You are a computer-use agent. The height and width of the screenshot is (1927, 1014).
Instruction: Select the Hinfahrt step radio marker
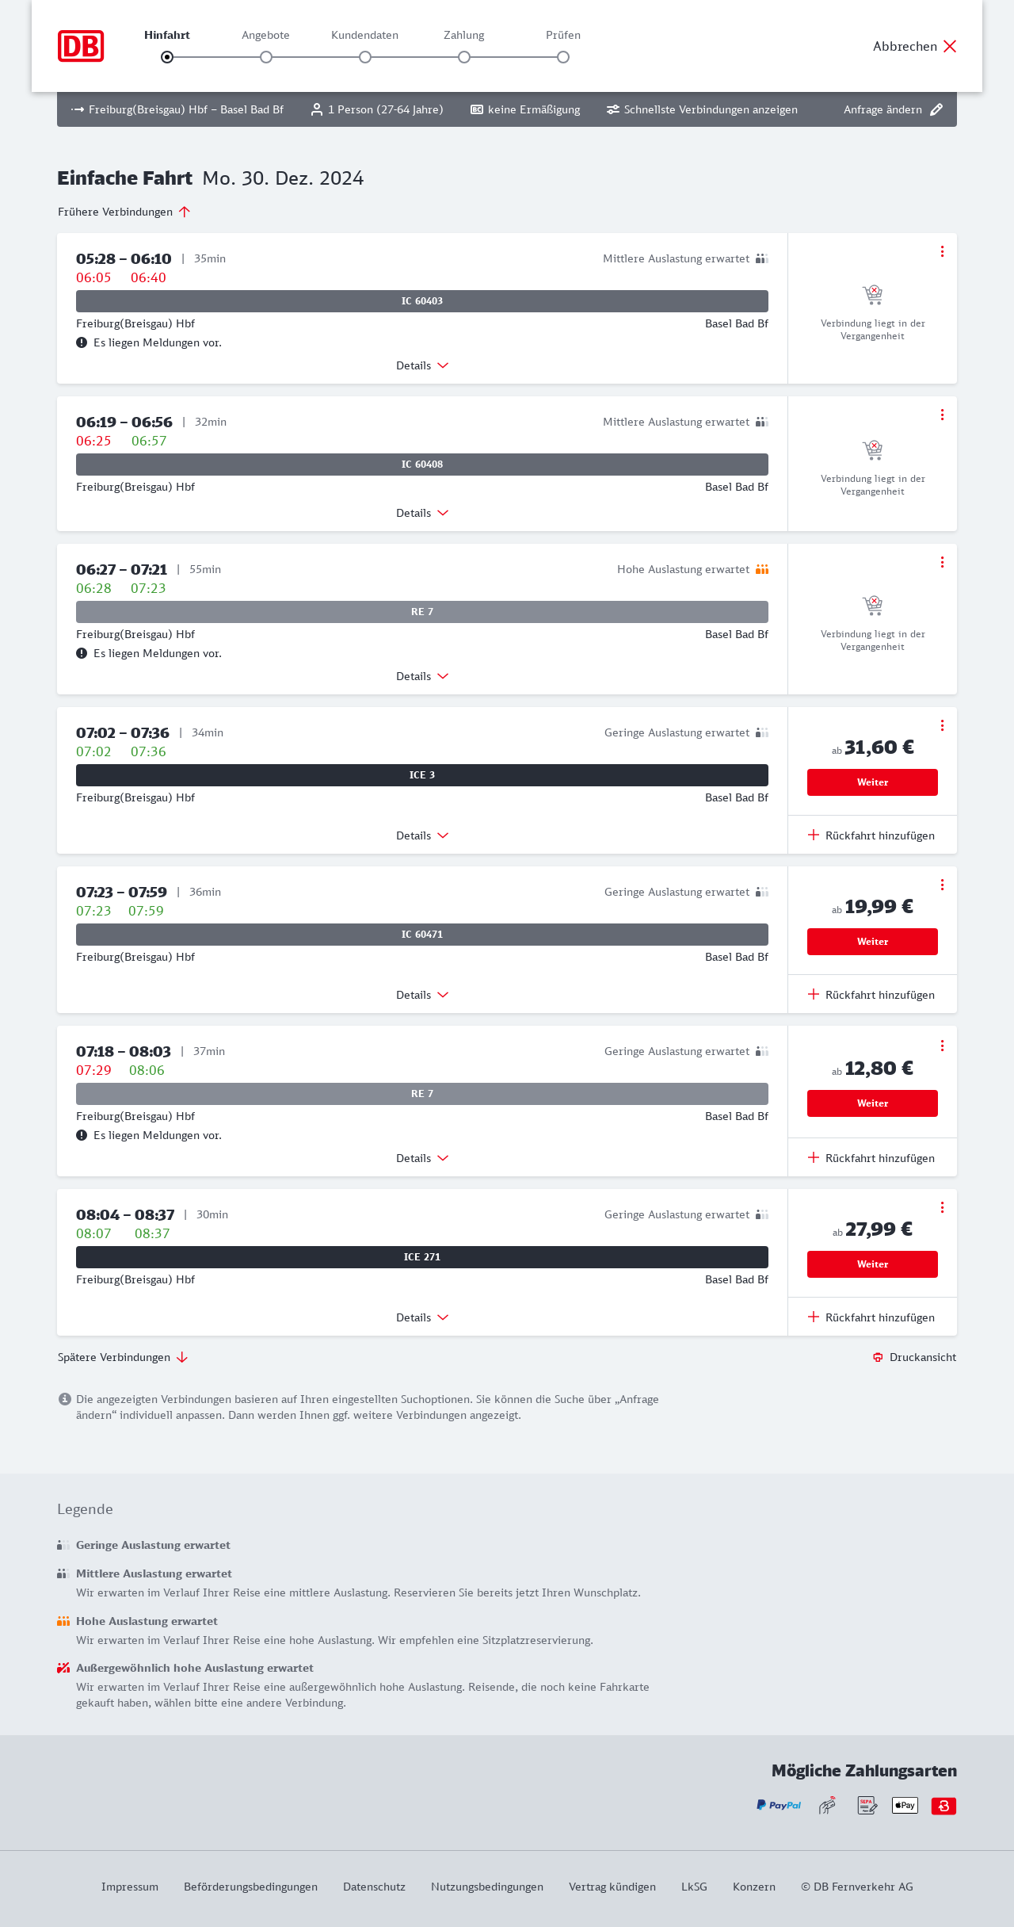167,57
